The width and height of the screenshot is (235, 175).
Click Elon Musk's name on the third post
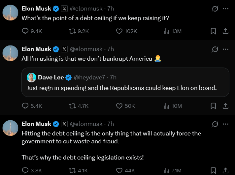(36, 124)
